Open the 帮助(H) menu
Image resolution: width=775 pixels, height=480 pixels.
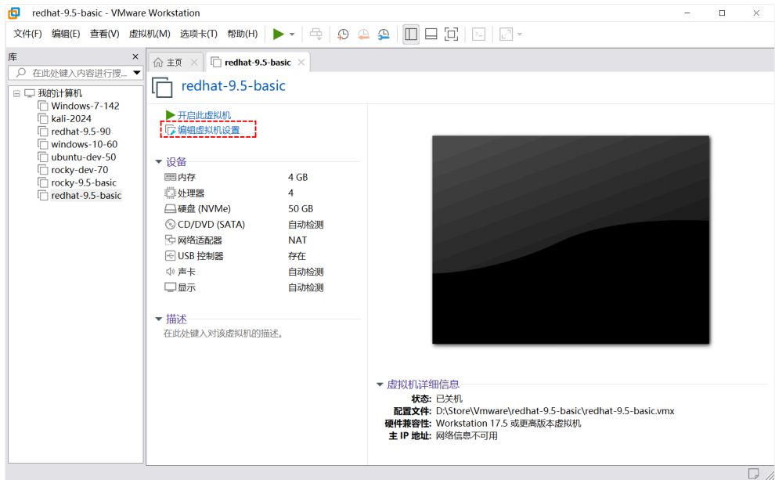(x=242, y=34)
